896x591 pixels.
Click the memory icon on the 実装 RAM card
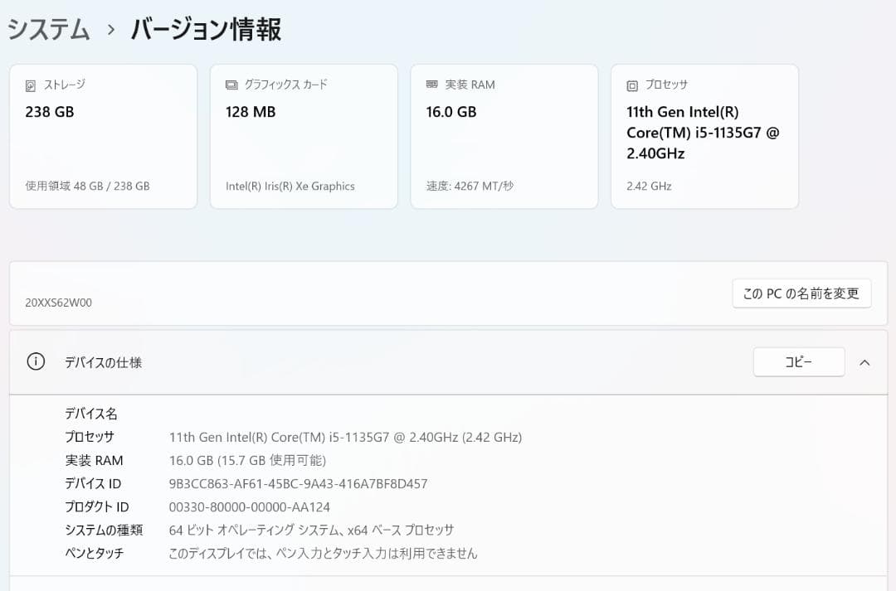click(x=431, y=84)
